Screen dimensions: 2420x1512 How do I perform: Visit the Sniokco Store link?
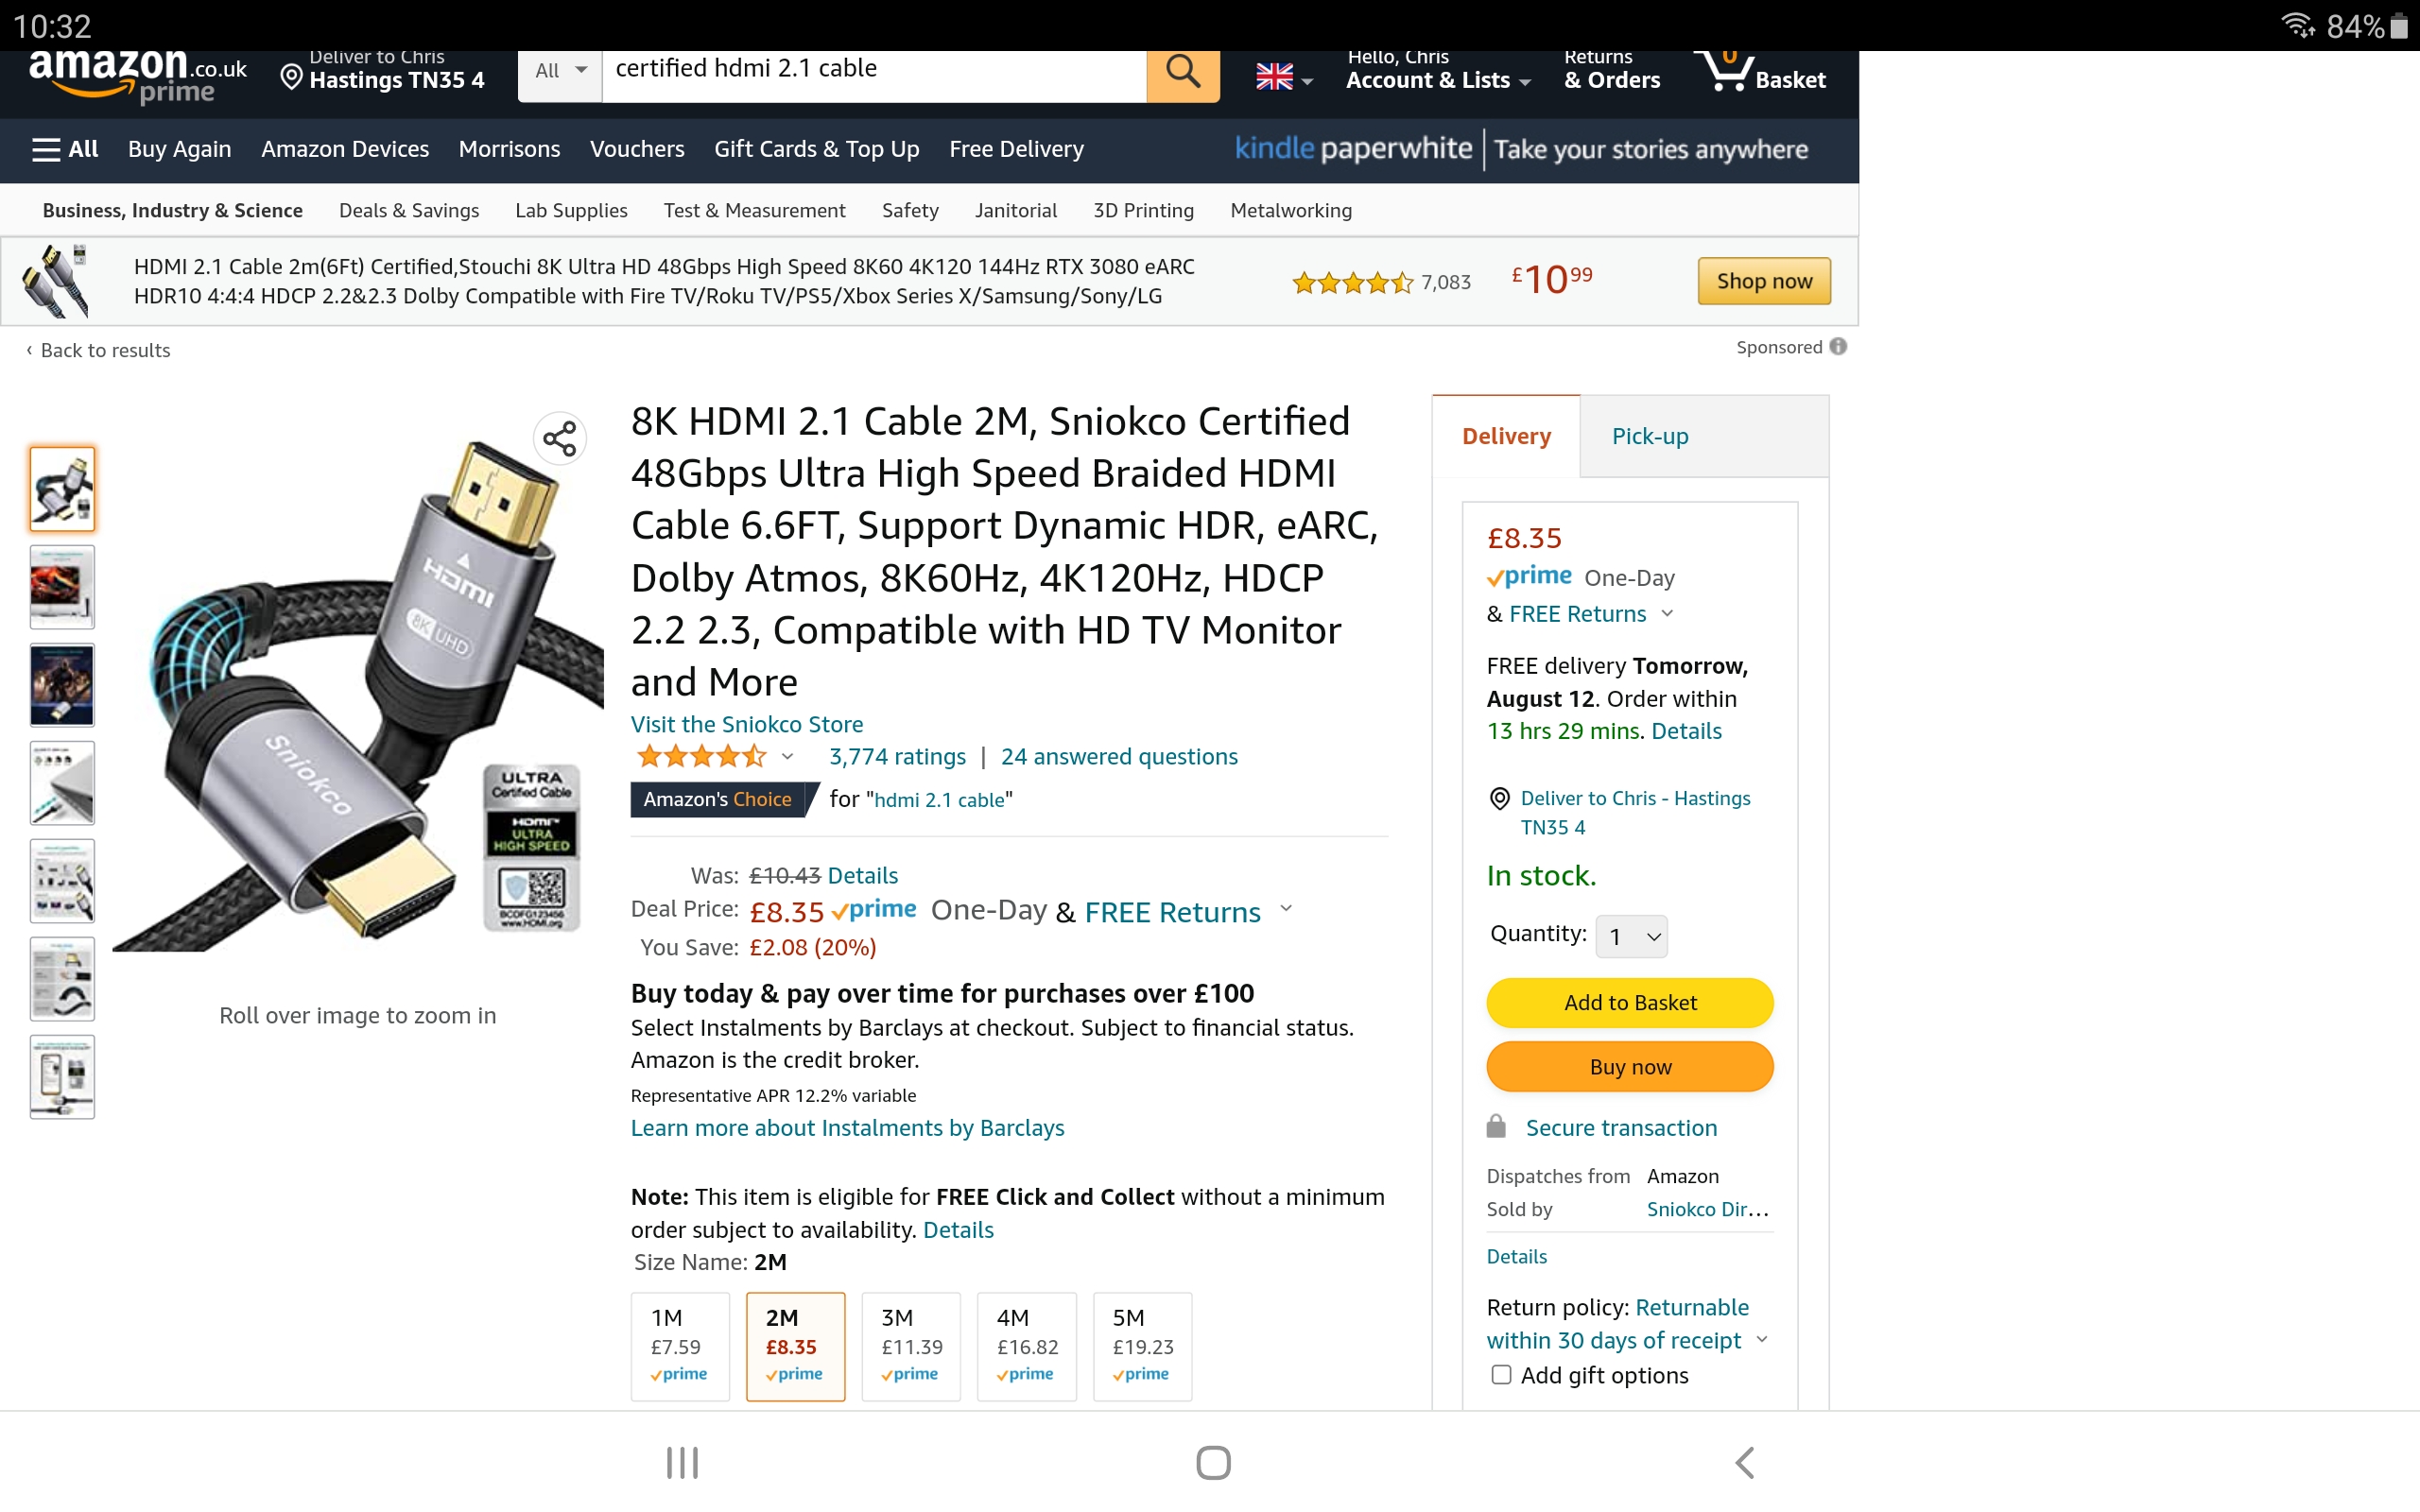[x=747, y=724]
